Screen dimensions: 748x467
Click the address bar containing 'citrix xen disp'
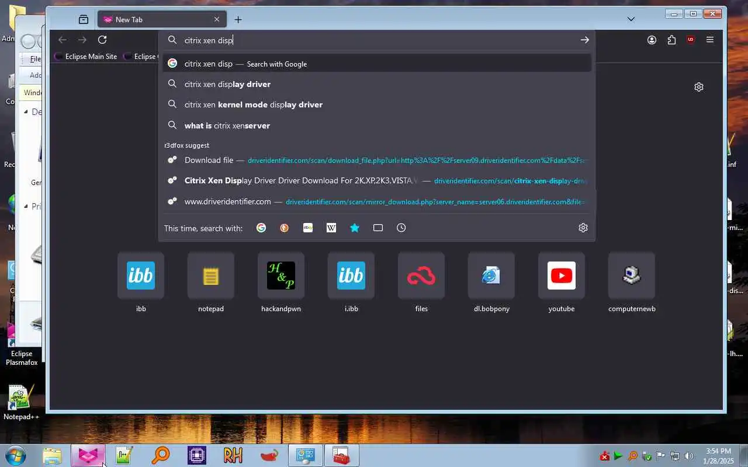click(377, 40)
